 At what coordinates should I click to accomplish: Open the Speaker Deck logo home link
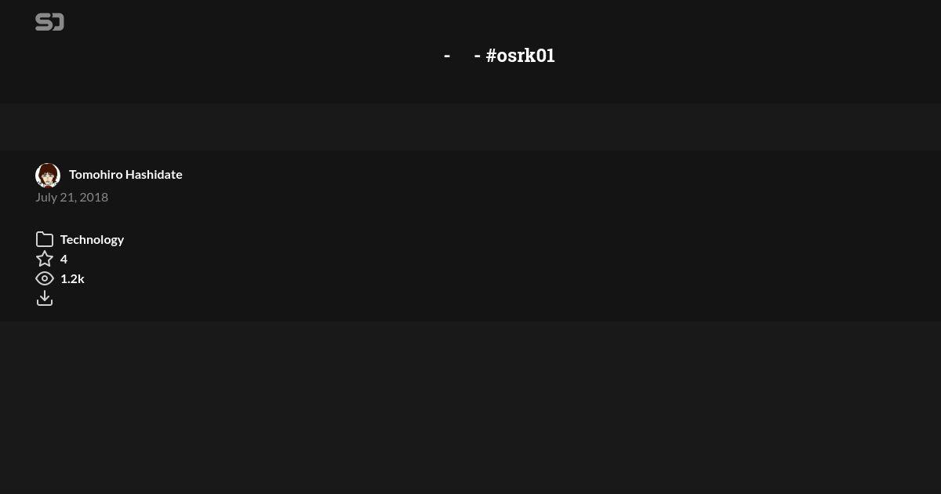click(49, 22)
